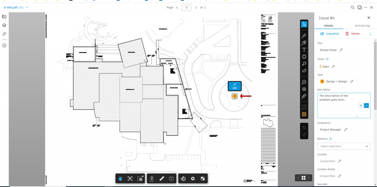Confirm the description edit
This screenshot has height=187, width=377.
pos(366,105)
